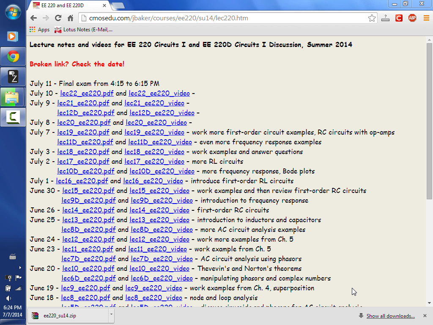Screen dimensions: 433x325
Task: Open a new tab button
Action: click(118, 6)
